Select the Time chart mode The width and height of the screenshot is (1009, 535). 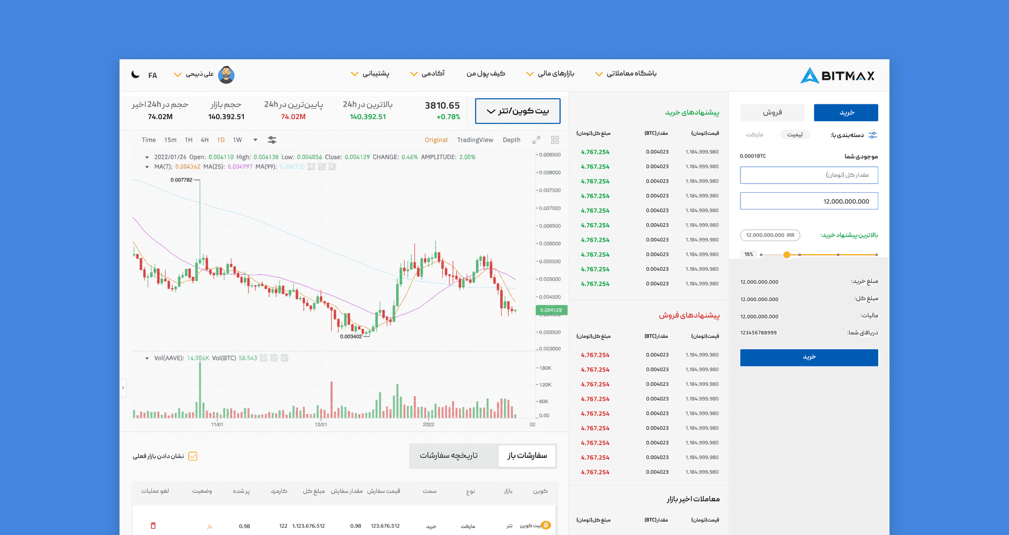[149, 140]
